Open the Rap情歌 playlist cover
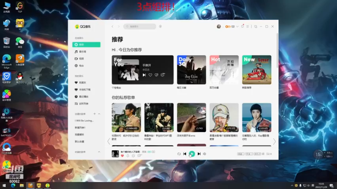The image size is (337, 189). (257, 118)
